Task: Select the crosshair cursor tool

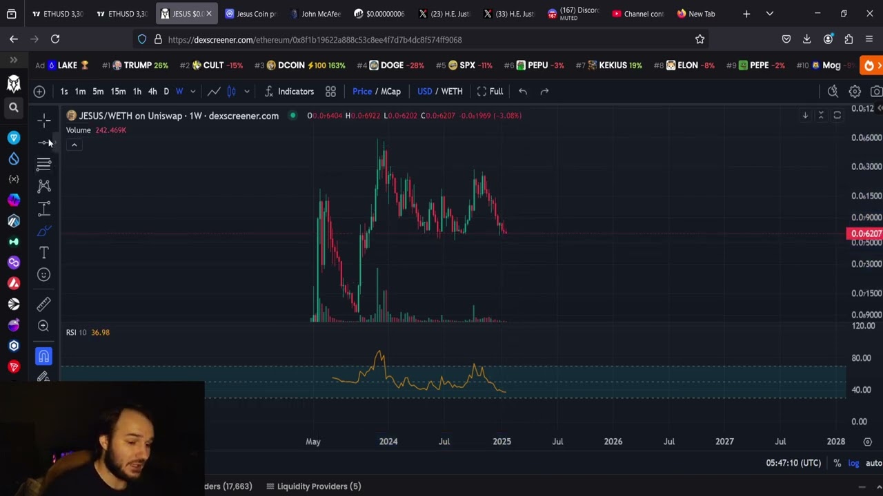Action: click(x=44, y=121)
